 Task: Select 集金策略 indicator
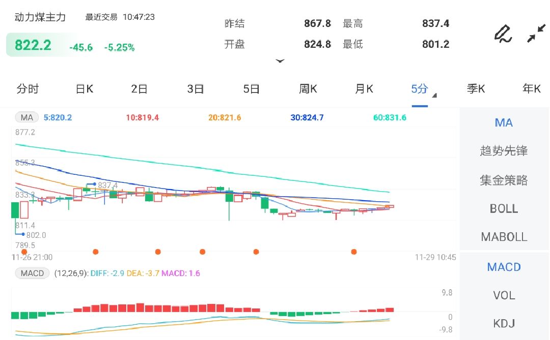504,180
